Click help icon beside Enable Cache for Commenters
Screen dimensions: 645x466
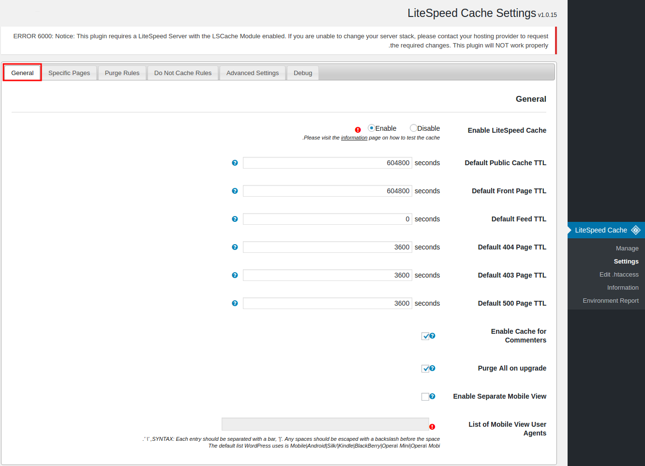[433, 336]
